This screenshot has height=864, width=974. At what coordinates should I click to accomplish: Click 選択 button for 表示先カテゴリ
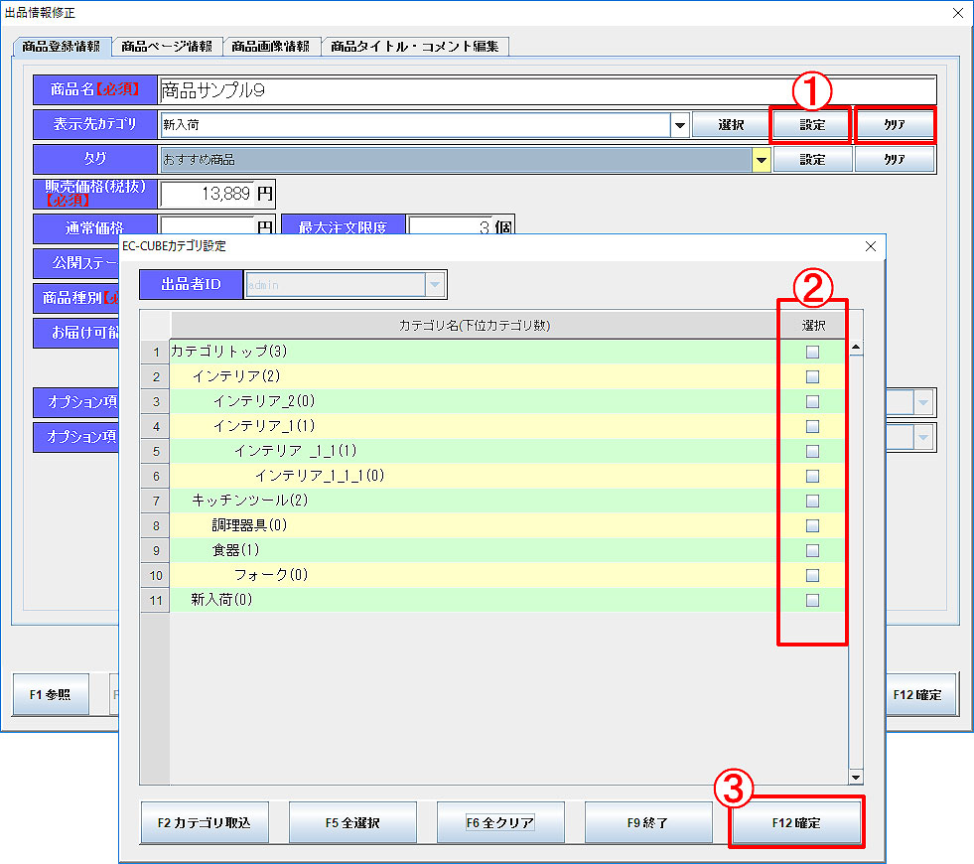point(731,125)
